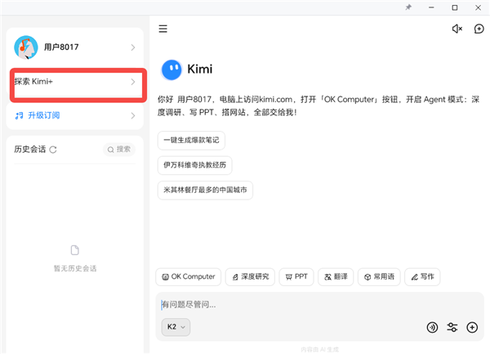This screenshot has width=490, height=354.
Task: Open chat settings sliders icon
Action: click(452, 327)
